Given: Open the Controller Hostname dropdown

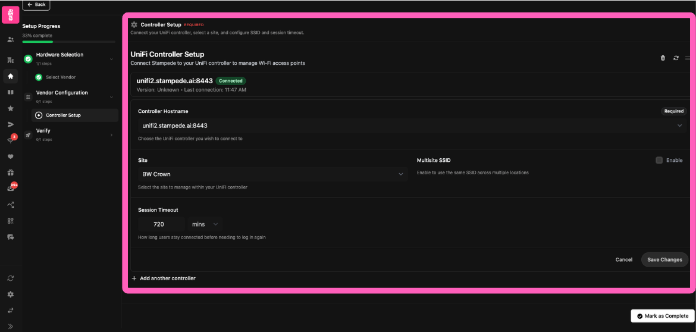Looking at the screenshot, I should point(409,126).
